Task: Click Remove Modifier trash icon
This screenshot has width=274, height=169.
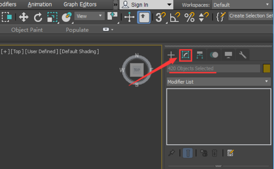Action: (215, 153)
